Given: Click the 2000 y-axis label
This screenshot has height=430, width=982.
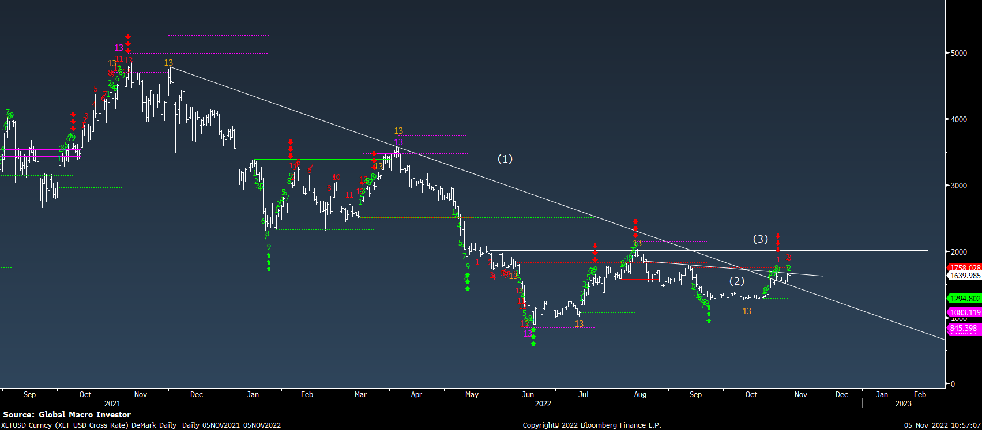Looking at the screenshot, I should click(959, 252).
